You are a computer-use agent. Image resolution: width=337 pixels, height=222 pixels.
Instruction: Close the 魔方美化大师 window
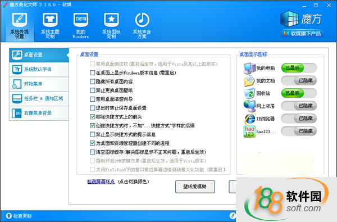tap(329, 6)
